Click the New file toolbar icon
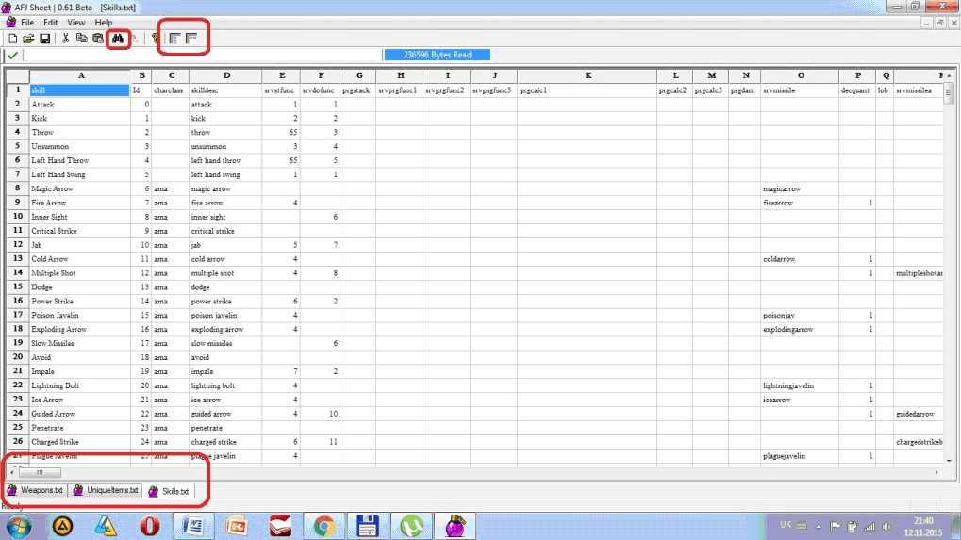961x540 pixels. (x=12, y=39)
